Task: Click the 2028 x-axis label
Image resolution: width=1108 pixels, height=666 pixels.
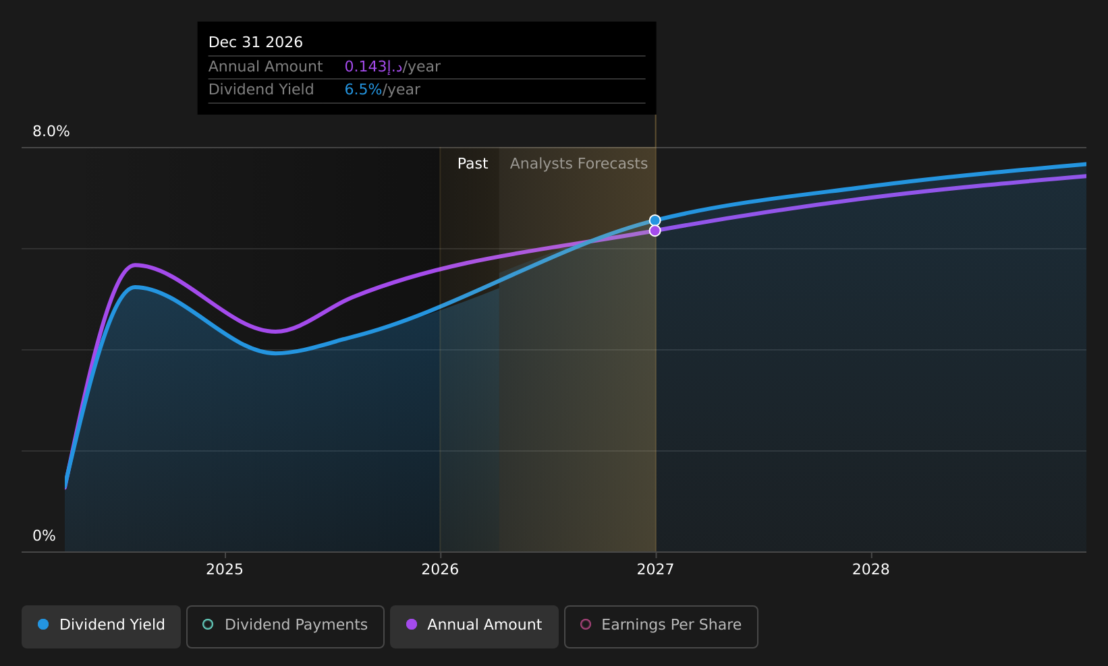Action: pyautogui.click(x=871, y=570)
